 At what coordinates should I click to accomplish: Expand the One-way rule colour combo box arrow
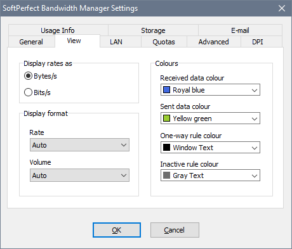(255, 148)
